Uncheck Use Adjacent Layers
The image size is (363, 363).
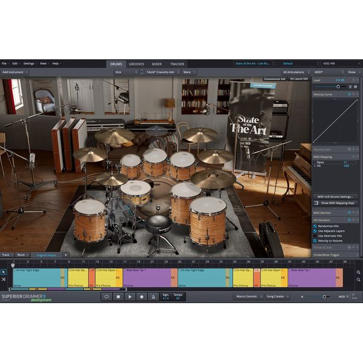coord(315,231)
